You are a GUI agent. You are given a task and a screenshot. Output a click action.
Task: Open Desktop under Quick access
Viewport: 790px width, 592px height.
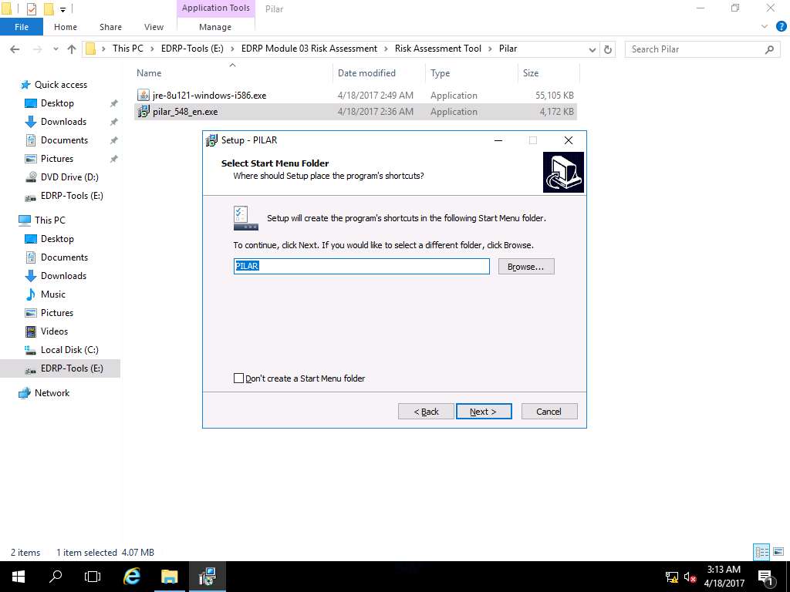pos(57,103)
